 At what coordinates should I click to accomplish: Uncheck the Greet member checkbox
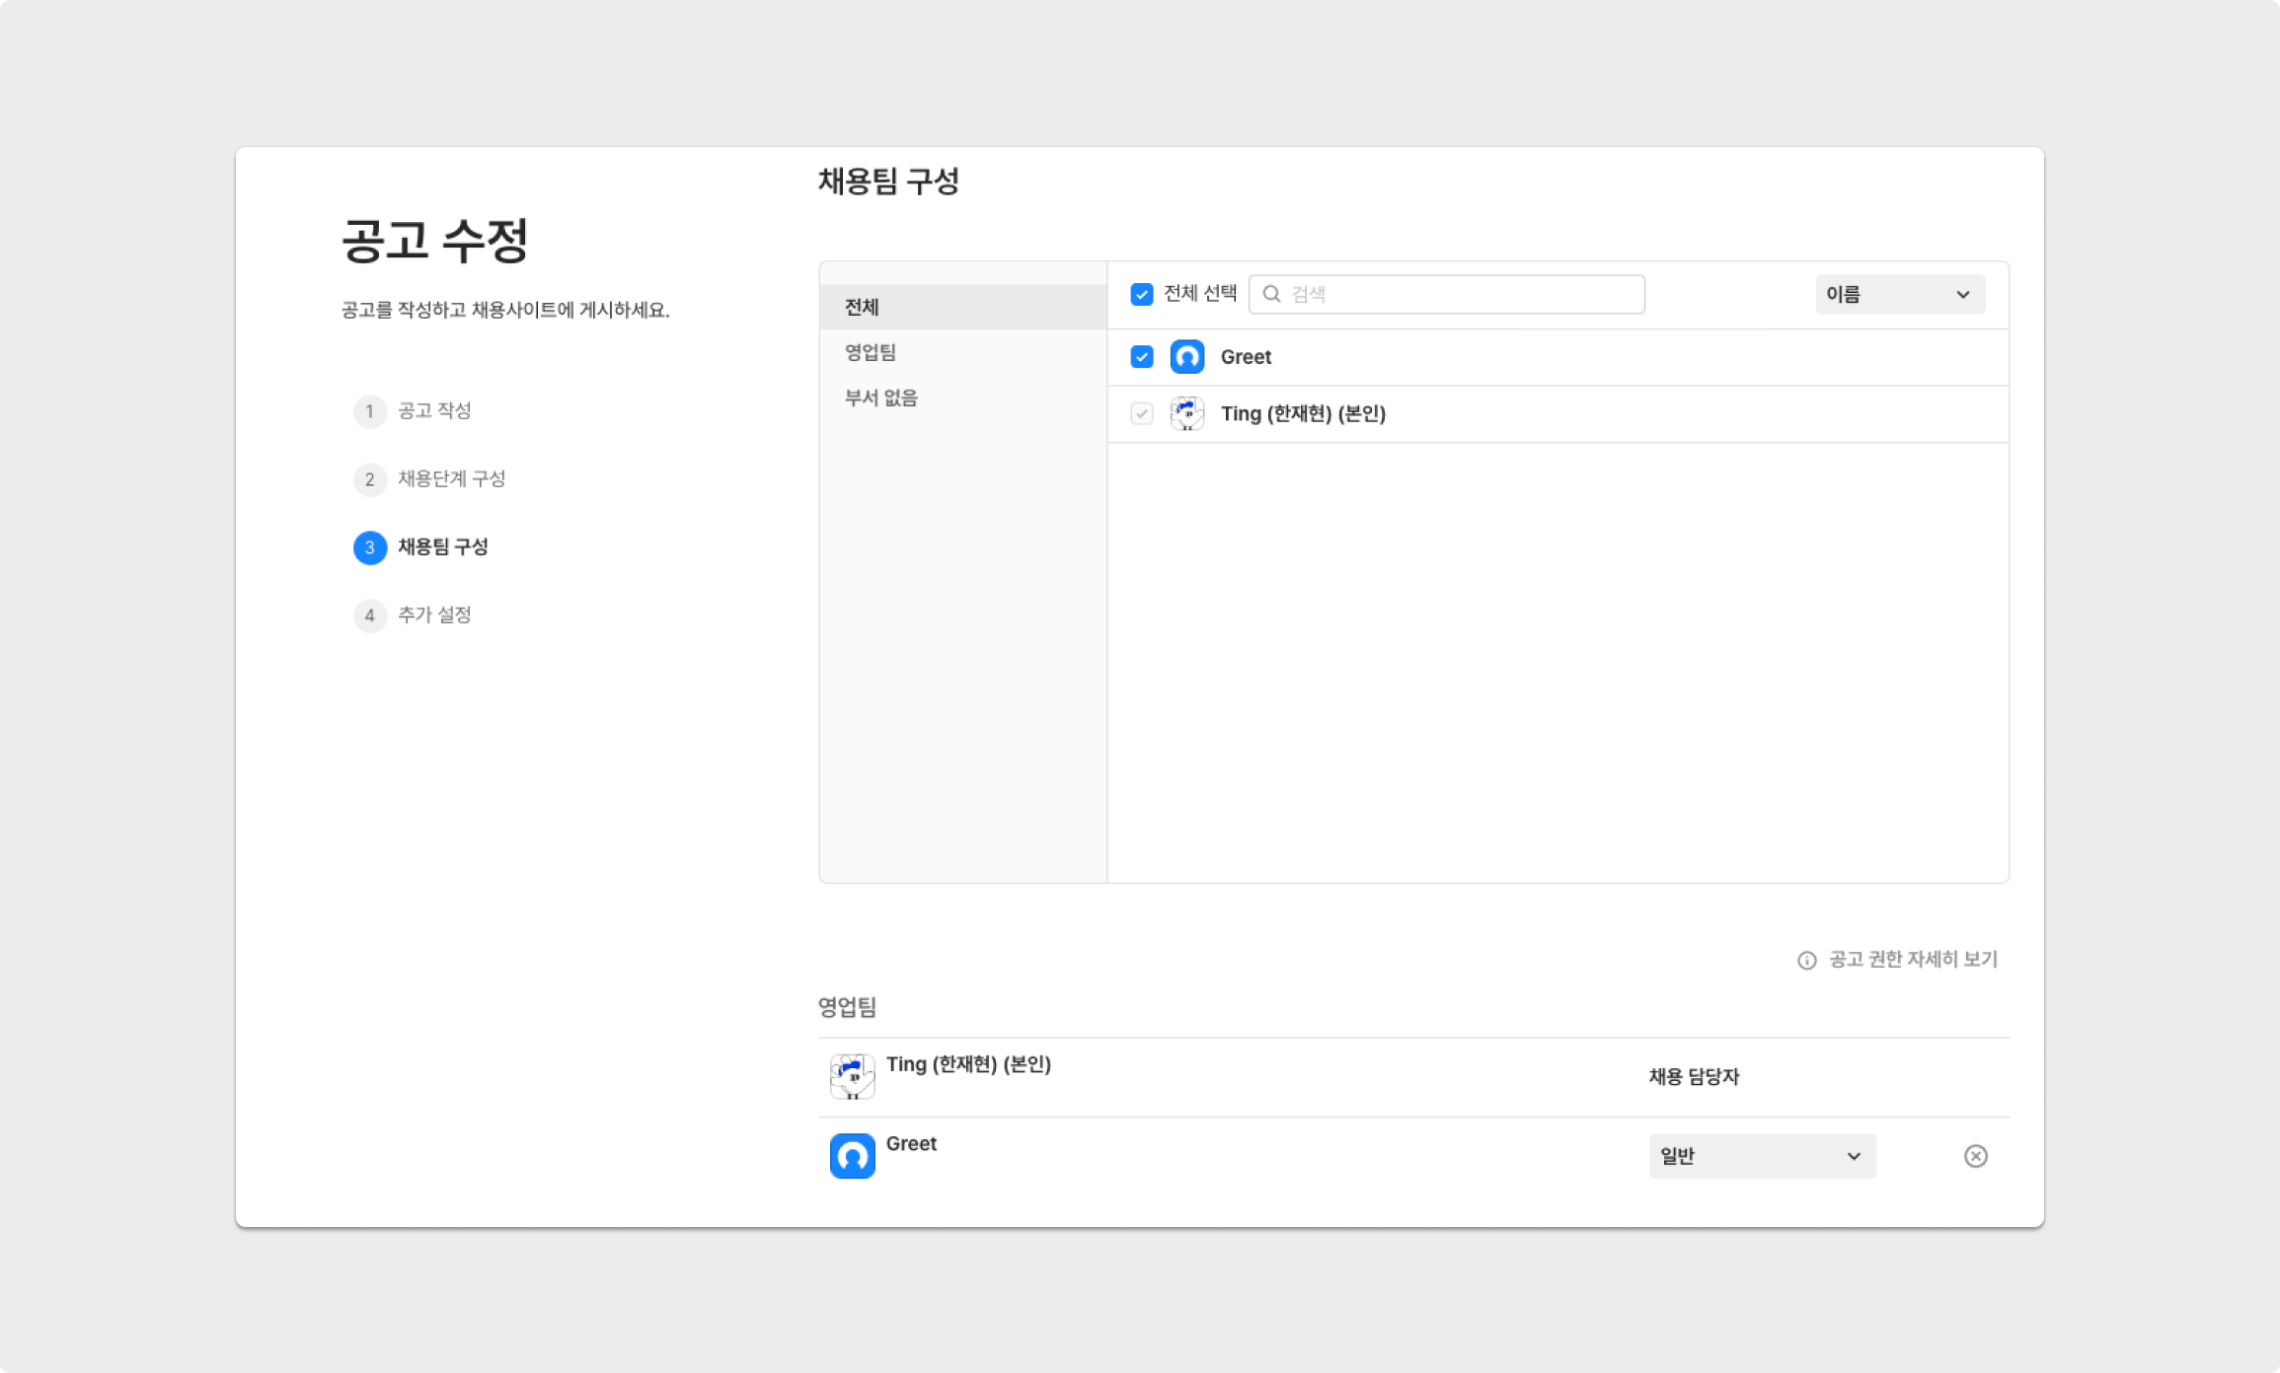click(x=1142, y=357)
